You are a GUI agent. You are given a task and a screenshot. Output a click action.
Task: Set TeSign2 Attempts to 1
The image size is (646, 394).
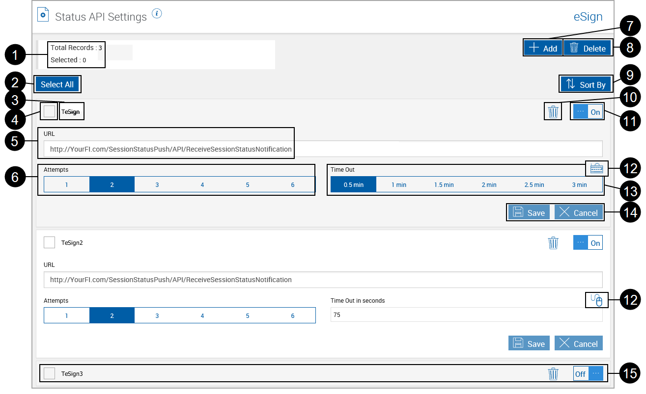tap(67, 315)
